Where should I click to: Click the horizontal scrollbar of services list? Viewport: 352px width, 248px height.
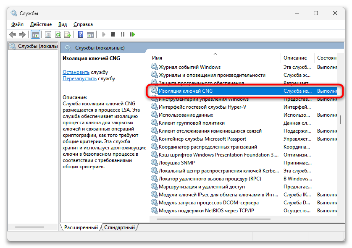(x=213, y=219)
